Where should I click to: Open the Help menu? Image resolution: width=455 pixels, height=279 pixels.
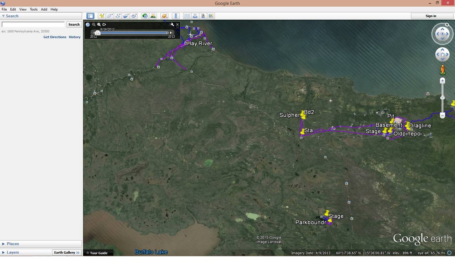(x=54, y=9)
